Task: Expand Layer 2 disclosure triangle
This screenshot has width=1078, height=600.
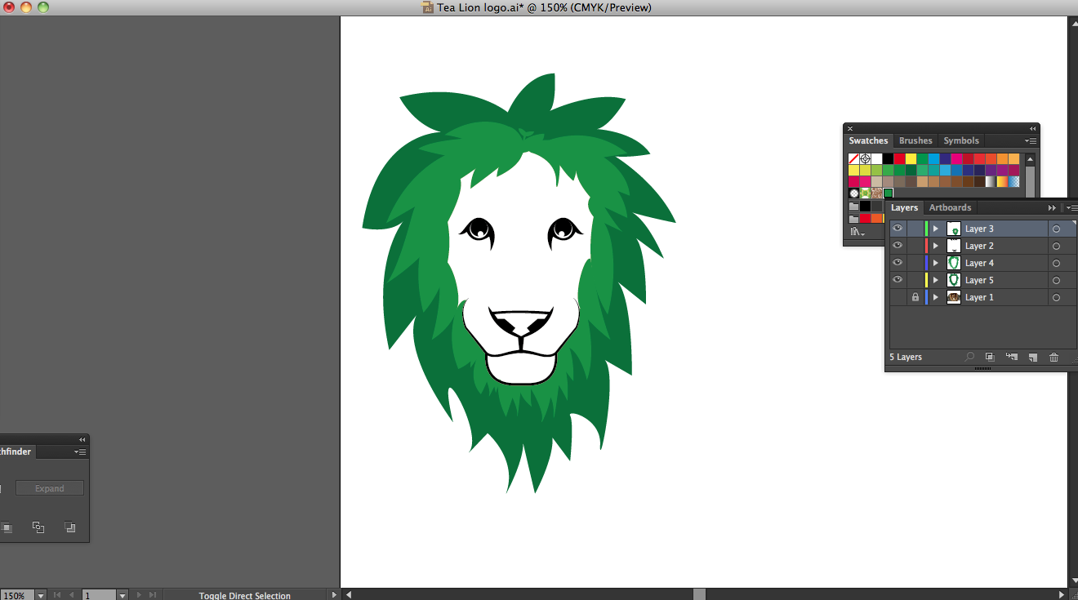Action: tap(936, 247)
